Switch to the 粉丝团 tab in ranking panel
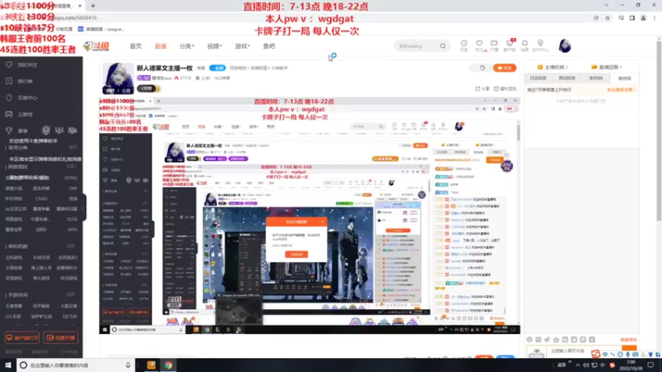 (x=625, y=78)
